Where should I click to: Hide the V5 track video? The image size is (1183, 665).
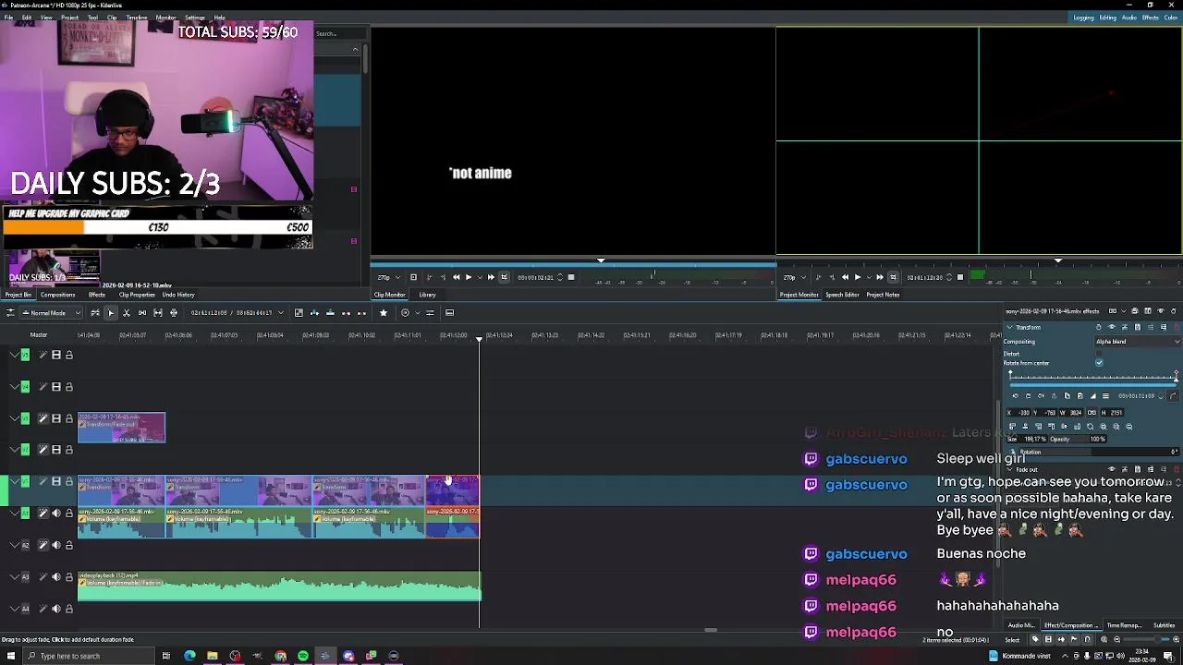coord(55,355)
